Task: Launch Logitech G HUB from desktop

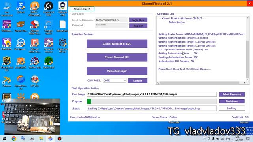Action: tap(49, 9)
